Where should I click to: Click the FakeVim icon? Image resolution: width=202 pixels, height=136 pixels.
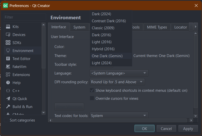pyautogui.click(x=8, y=66)
